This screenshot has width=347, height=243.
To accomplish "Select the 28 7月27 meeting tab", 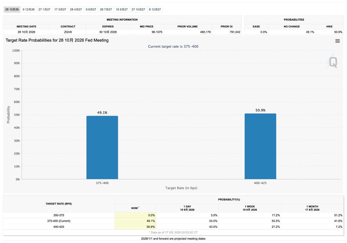I will point(106,10).
